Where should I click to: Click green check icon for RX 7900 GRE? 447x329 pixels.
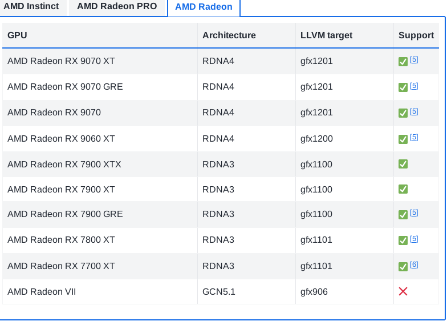click(403, 215)
